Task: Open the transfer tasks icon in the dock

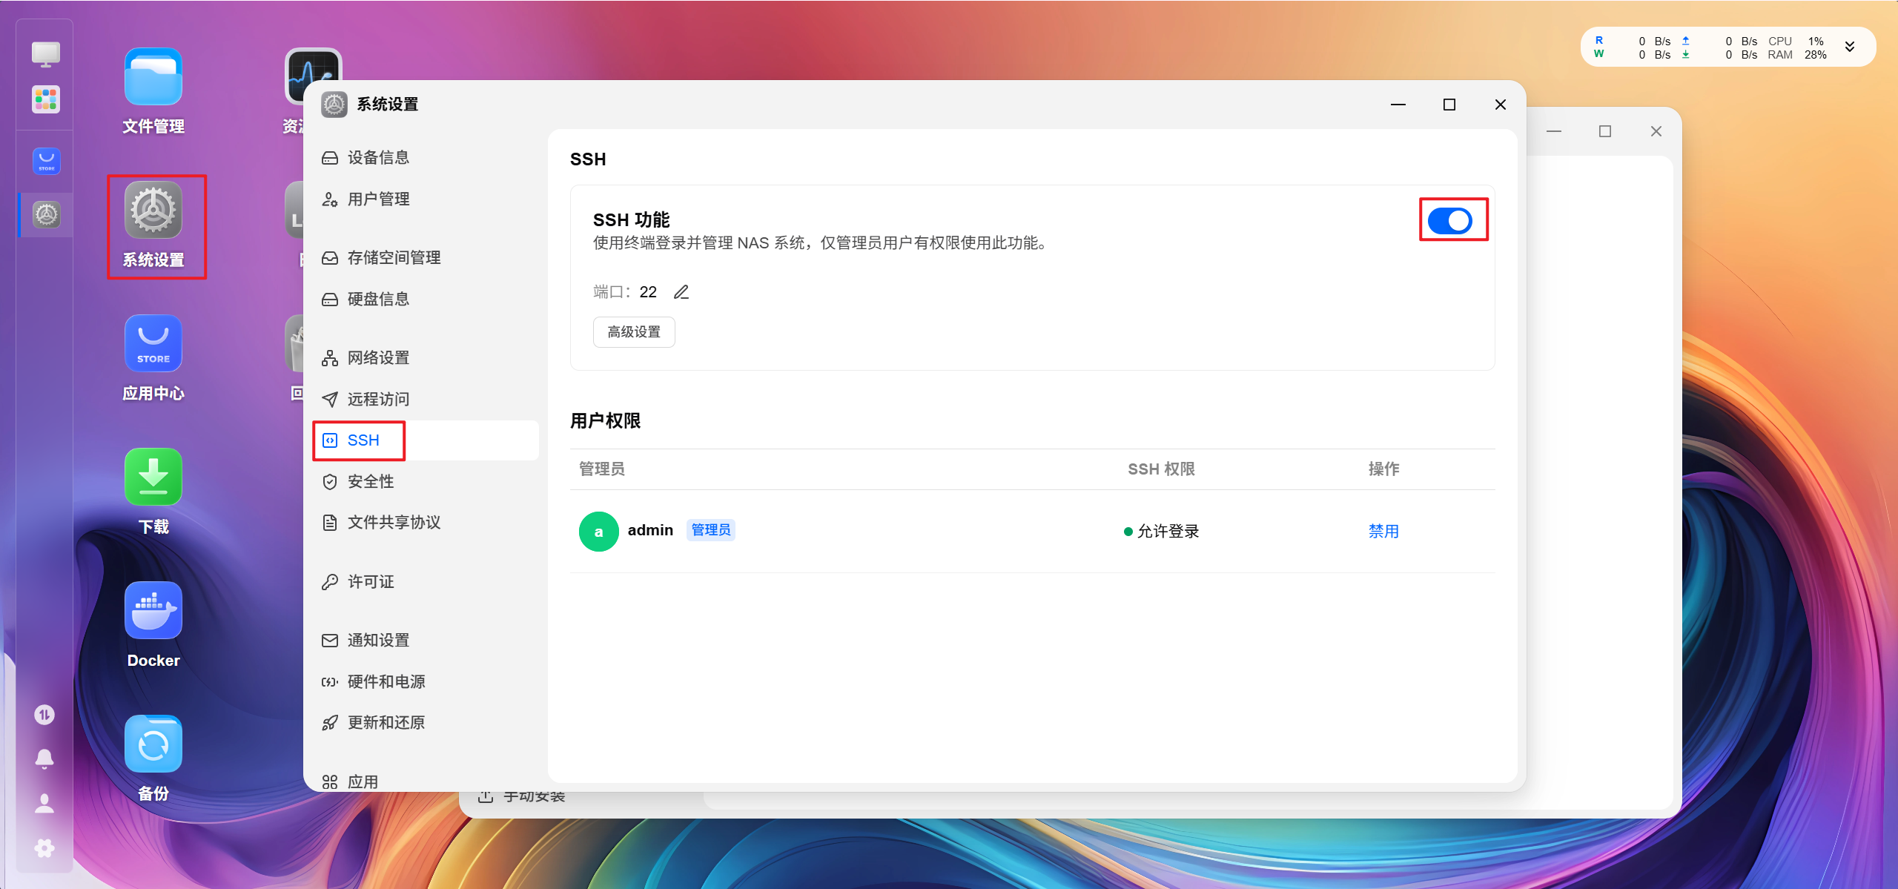Action: click(44, 715)
